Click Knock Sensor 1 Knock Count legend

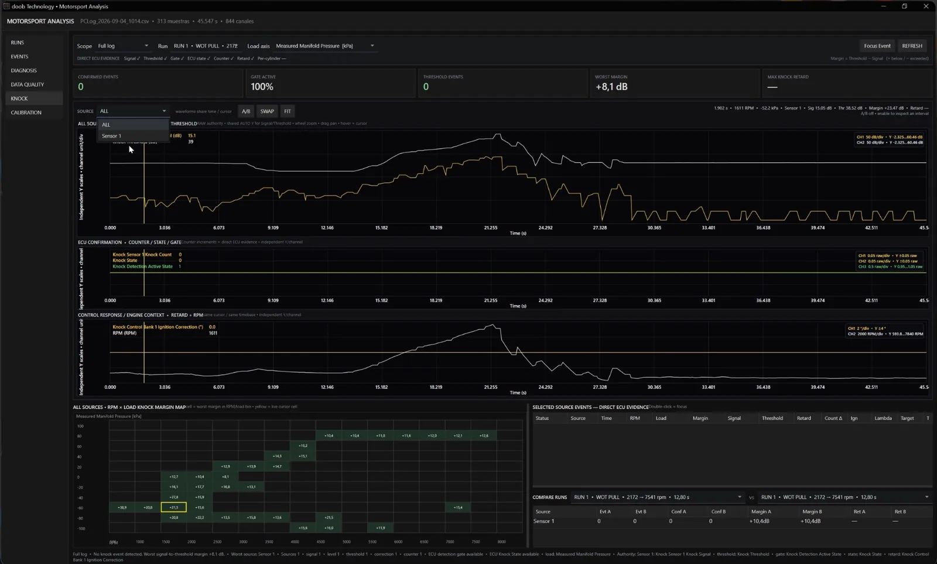[x=142, y=255]
